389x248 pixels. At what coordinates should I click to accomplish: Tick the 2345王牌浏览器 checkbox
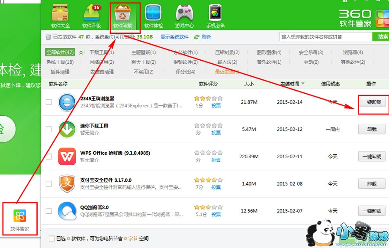tap(48, 102)
